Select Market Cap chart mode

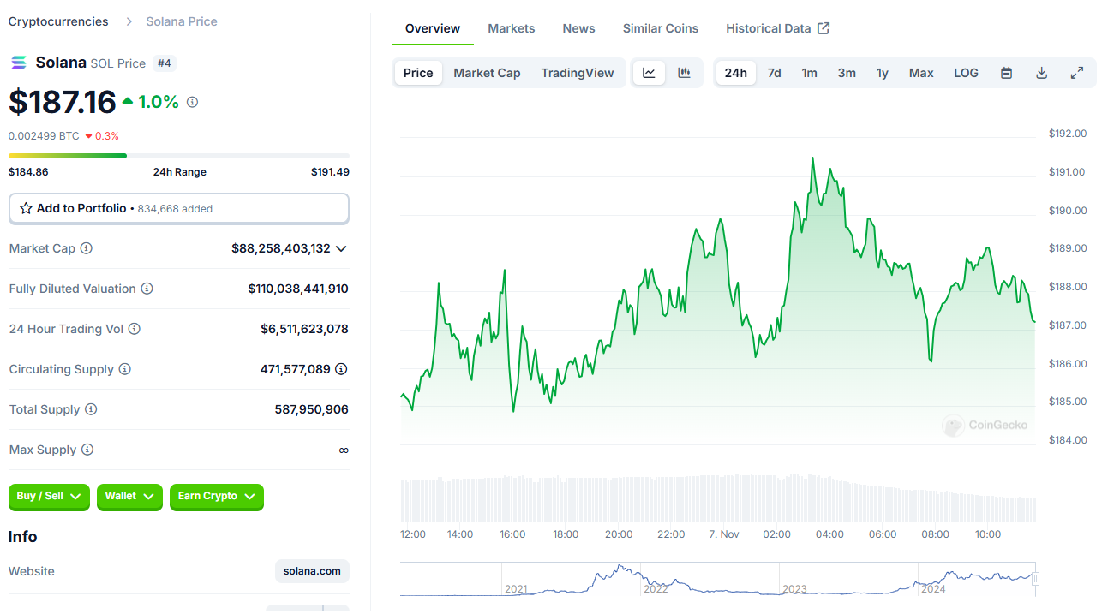487,73
